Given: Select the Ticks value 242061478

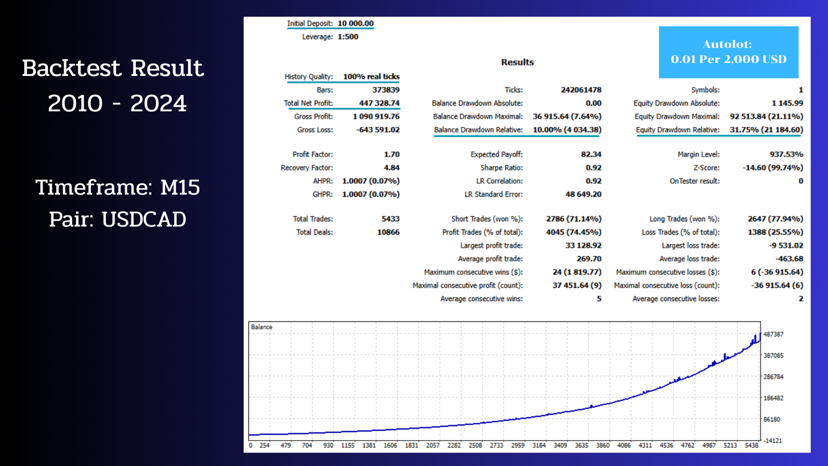Looking at the screenshot, I should click(581, 90).
